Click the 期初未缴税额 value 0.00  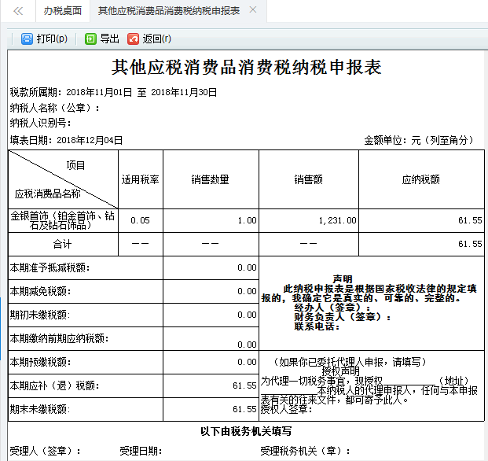point(247,315)
